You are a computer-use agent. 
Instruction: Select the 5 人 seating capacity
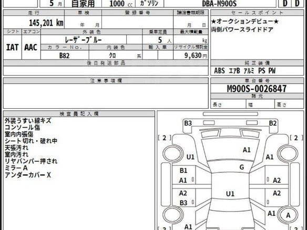(165, 40)
